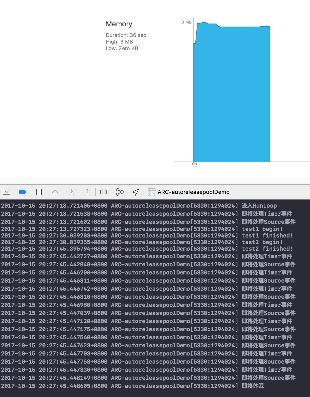The width and height of the screenshot is (310, 397).
Task: Click the log line timestamped 20:27:45.446980
Action: coord(147,305)
